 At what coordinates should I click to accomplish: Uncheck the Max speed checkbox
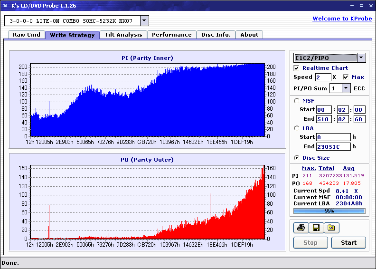coord(346,77)
